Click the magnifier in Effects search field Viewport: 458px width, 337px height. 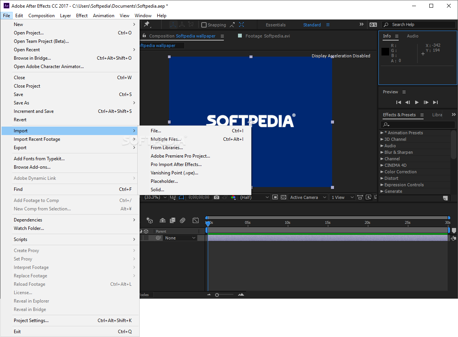click(x=386, y=125)
